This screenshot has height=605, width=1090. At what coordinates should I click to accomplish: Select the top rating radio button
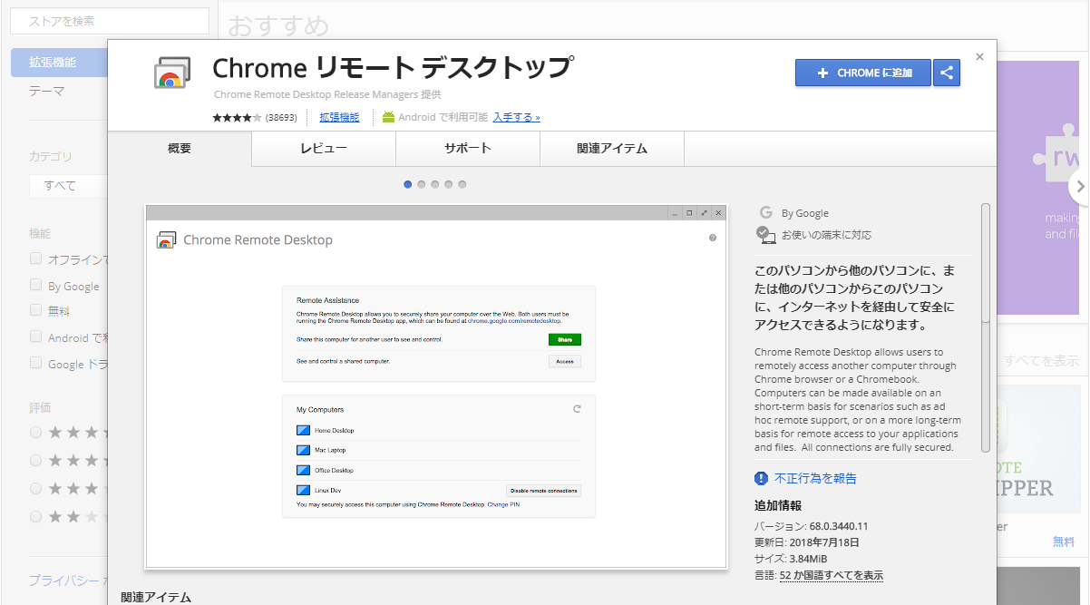pos(36,432)
